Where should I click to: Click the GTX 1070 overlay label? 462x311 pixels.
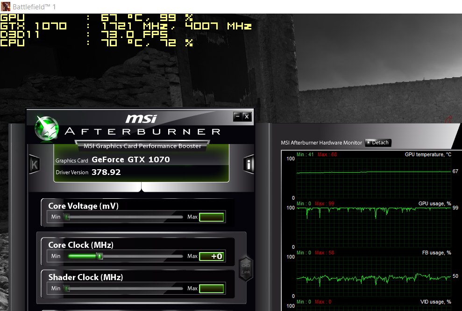[33, 26]
